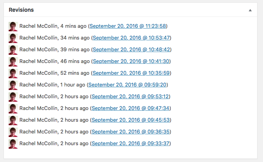Click the avatar beside the 39 mins ago revision
263x162 pixels.
pyautogui.click(x=13, y=50)
